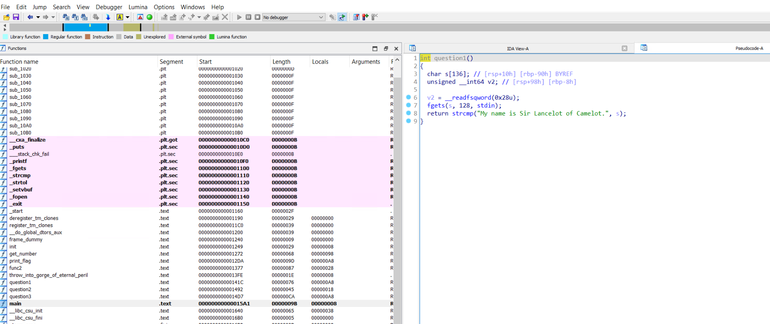
Task: Open the Search menu
Action: coord(62,7)
